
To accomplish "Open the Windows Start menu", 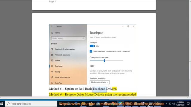I will click(2, 104).
